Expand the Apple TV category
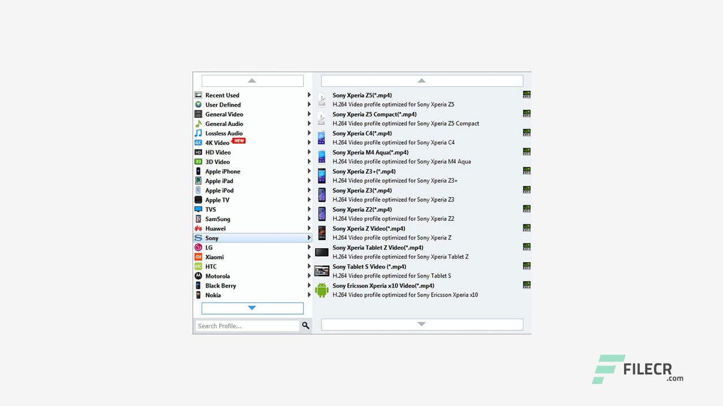This screenshot has height=406, width=723. coord(308,200)
